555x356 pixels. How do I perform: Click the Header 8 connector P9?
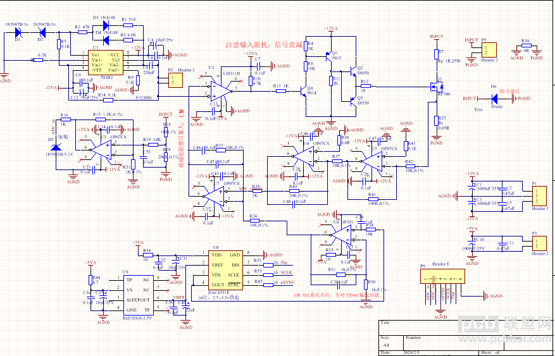click(x=442, y=276)
